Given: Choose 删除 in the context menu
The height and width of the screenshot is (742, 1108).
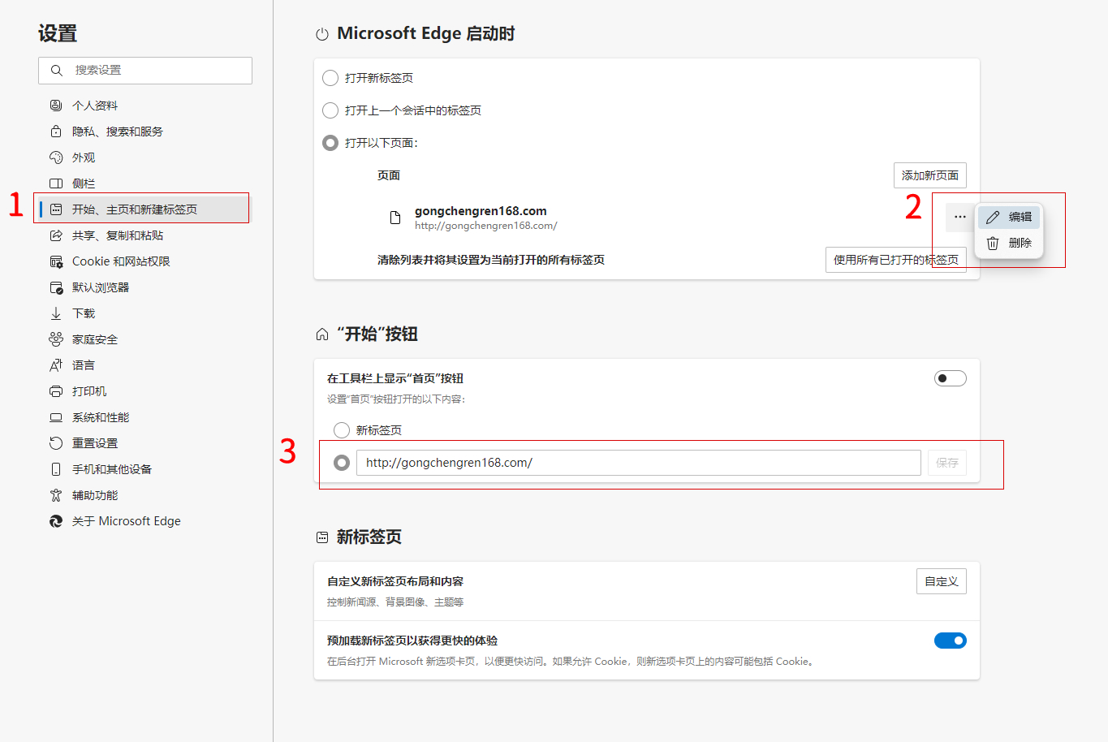Looking at the screenshot, I should (x=1009, y=243).
